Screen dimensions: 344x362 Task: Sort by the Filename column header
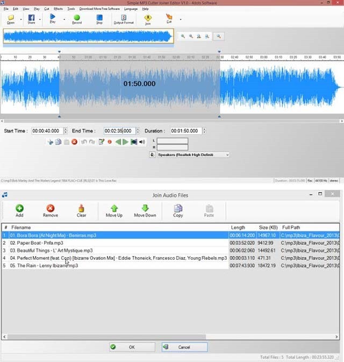point(119,228)
